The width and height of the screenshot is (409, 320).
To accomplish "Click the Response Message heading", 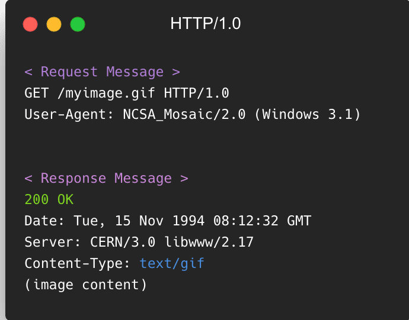I will pyautogui.click(x=107, y=179).
